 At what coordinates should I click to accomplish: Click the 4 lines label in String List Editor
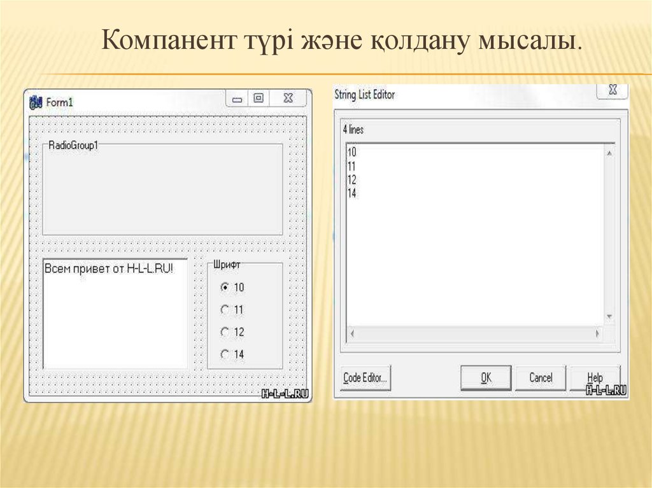pos(353,129)
